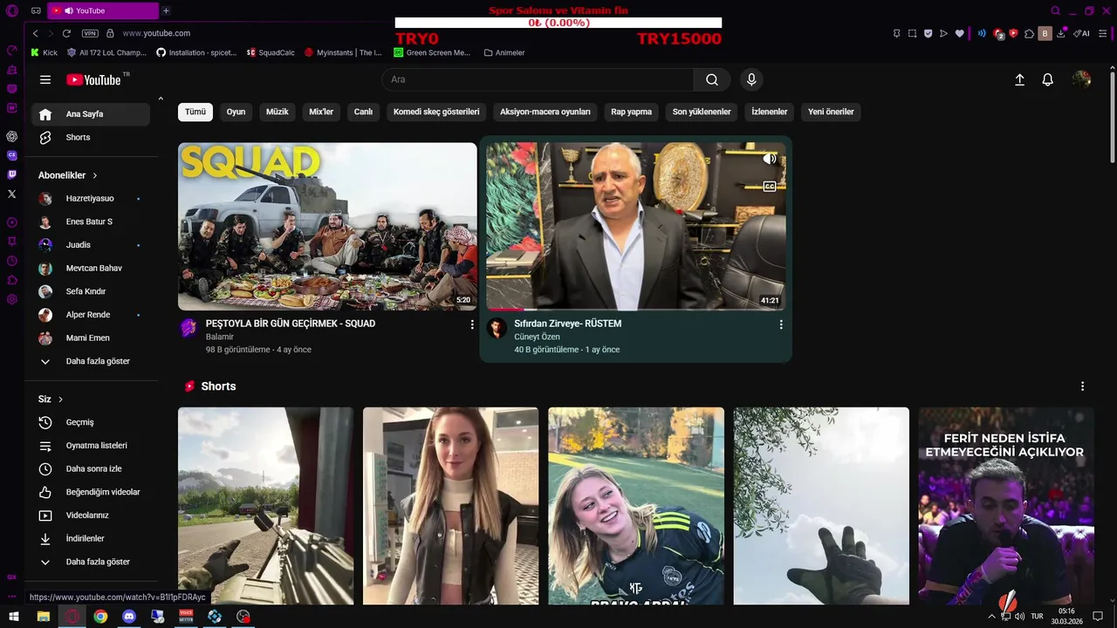The image size is (1117, 628).
Task: Open Geçmiş history page
Action: [91, 422]
